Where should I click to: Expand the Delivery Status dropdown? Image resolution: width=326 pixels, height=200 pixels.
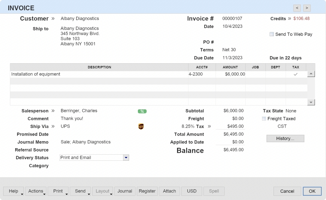click(126, 158)
